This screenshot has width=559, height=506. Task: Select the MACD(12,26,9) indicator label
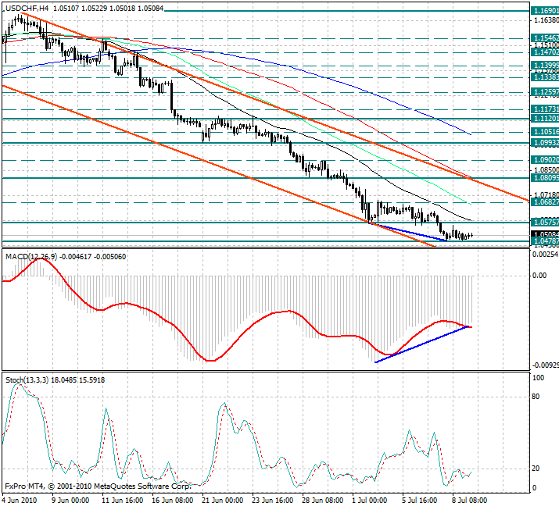pos(29,256)
